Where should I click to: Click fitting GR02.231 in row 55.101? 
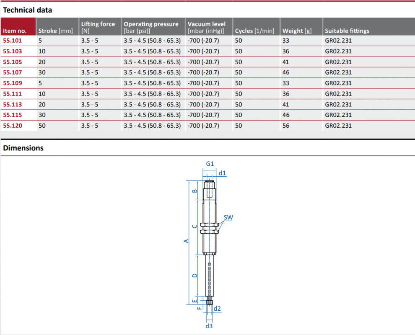pyautogui.click(x=338, y=41)
